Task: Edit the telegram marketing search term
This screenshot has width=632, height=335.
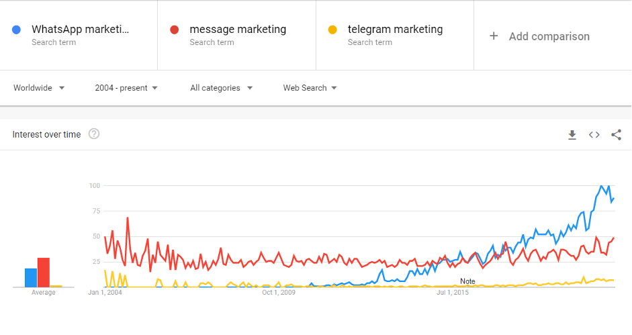Action: click(x=395, y=30)
